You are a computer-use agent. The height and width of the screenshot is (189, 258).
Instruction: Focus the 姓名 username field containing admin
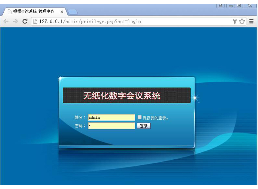[111, 118]
